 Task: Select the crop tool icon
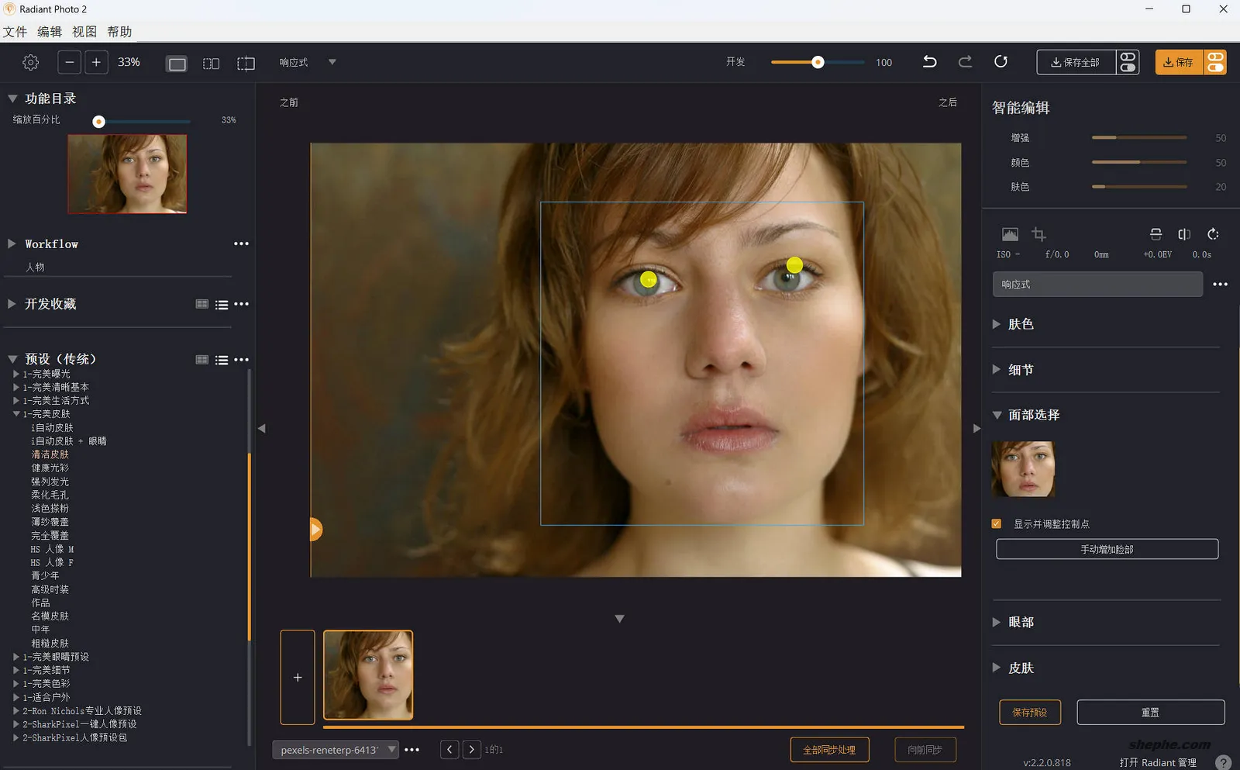click(x=1038, y=234)
